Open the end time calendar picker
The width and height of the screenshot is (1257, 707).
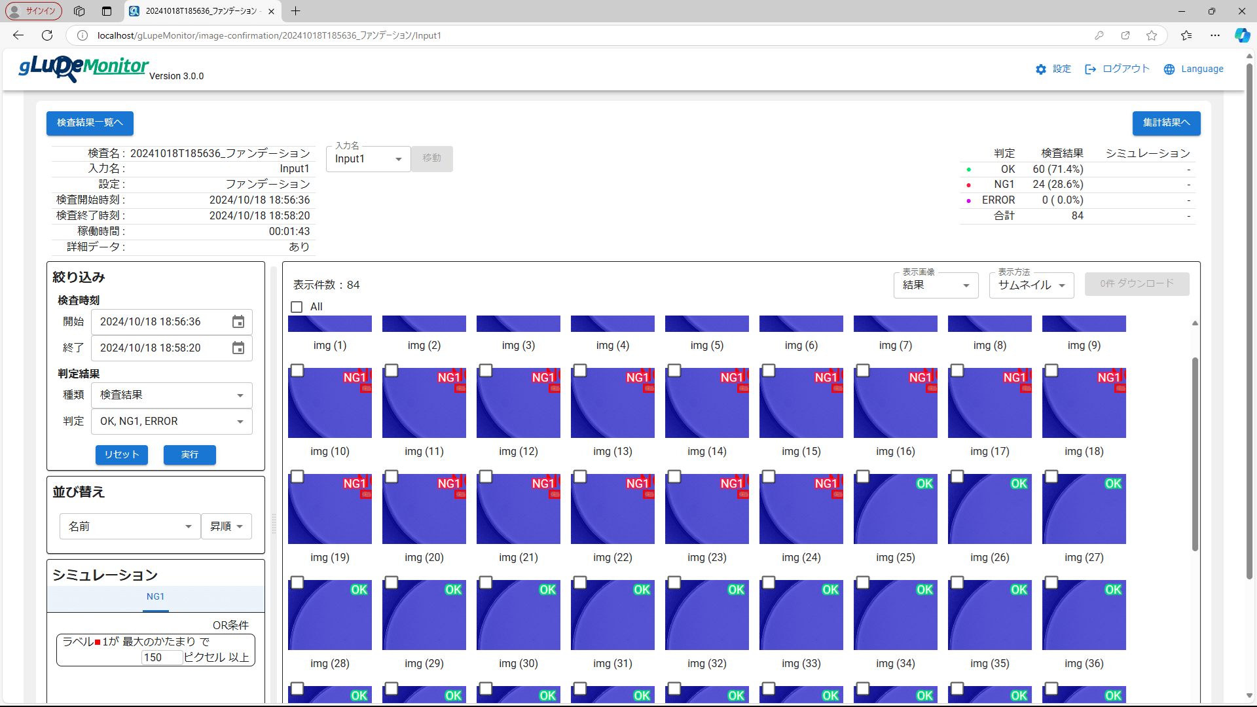[238, 348]
